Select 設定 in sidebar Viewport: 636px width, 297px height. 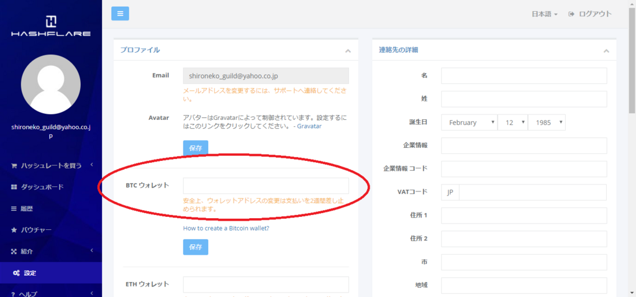(51, 273)
